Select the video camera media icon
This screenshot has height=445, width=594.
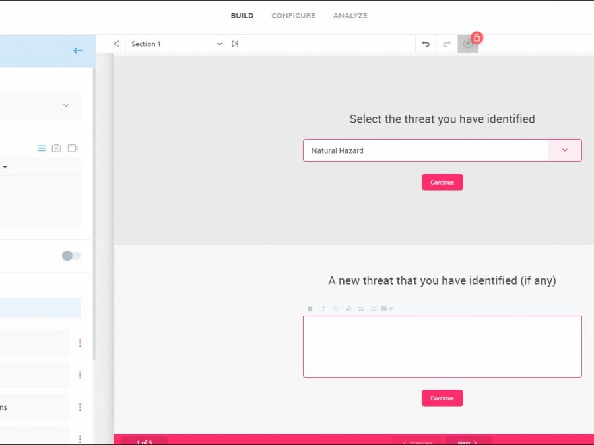tap(73, 148)
